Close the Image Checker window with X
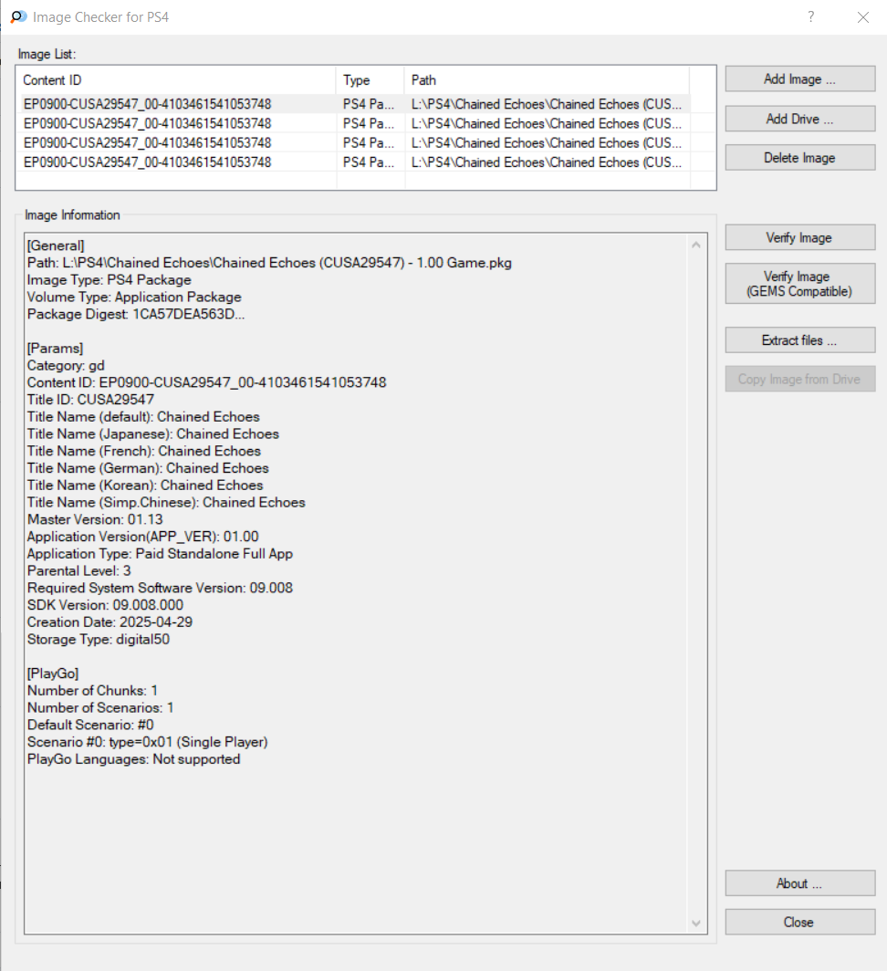This screenshot has width=887, height=971. [863, 17]
